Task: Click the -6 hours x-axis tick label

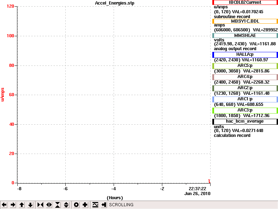Action: click(x=65, y=189)
